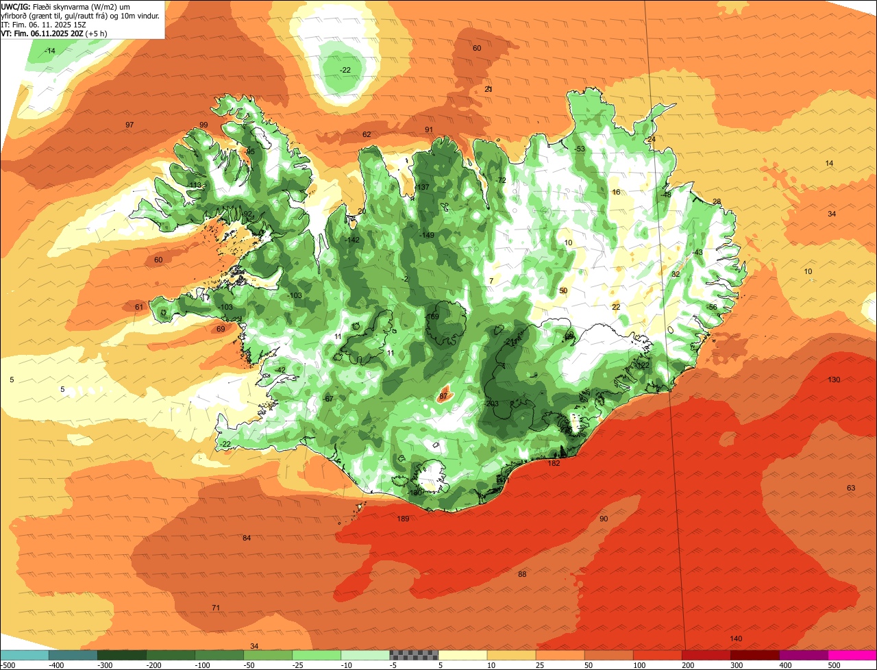Click the 91 value off the north coast
The height and width of the screenshot is (670, 877).
tap(429, 129)
